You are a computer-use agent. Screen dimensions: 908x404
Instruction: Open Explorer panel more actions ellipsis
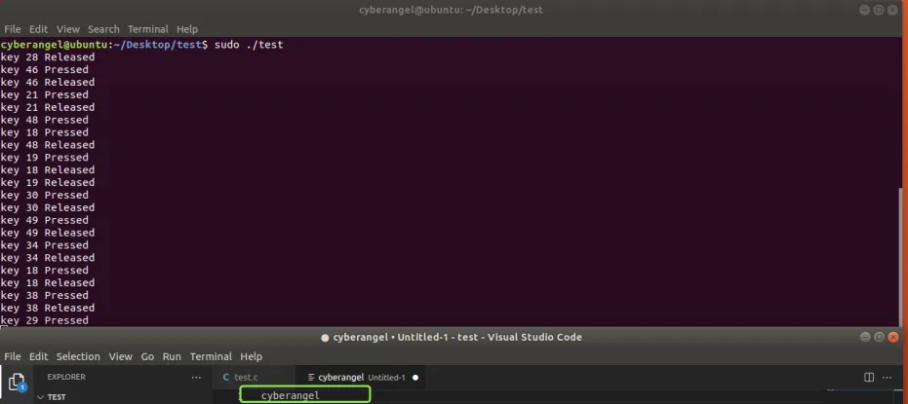(196, 377)
